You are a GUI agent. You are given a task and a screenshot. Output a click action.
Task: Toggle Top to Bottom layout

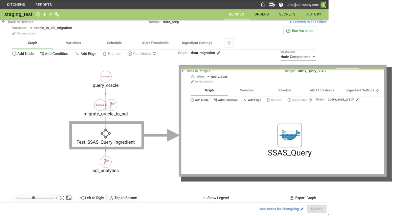click(123, 198)
